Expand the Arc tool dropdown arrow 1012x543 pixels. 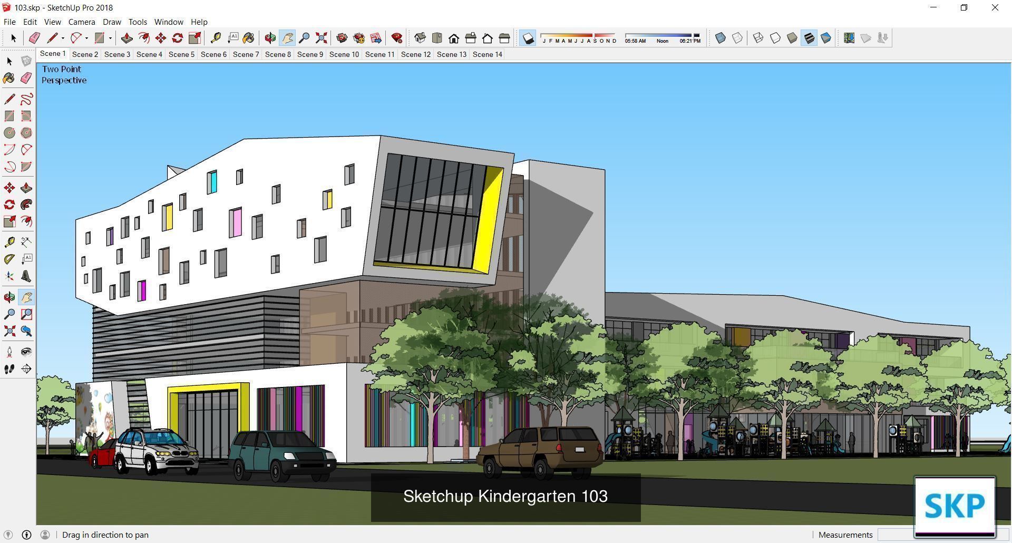pyautogui.click(x=86, y=38)
